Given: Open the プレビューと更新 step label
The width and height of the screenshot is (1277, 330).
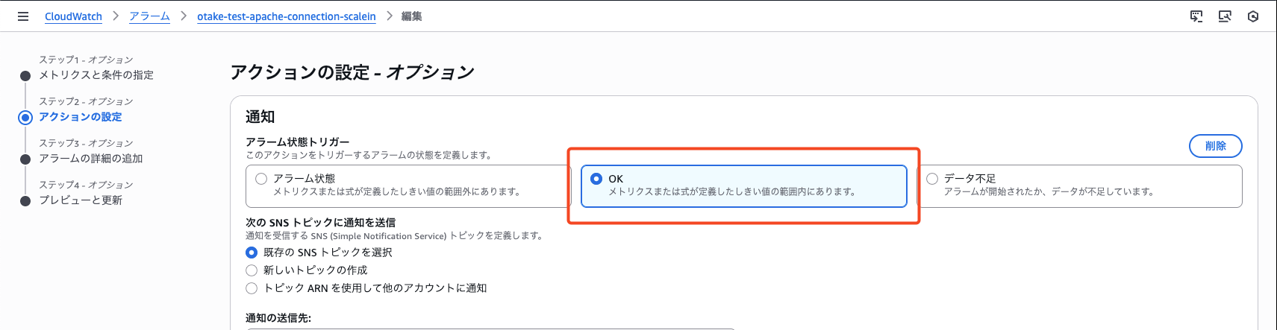Looking at the screenshot, I should pyautogui.click(x=81, y=200).
